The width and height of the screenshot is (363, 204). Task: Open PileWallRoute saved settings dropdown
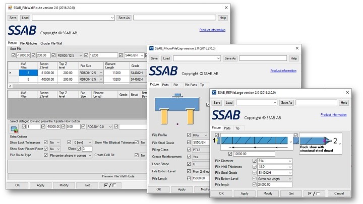(73, 18)
